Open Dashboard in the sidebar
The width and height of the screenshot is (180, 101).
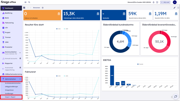point(11,8)
